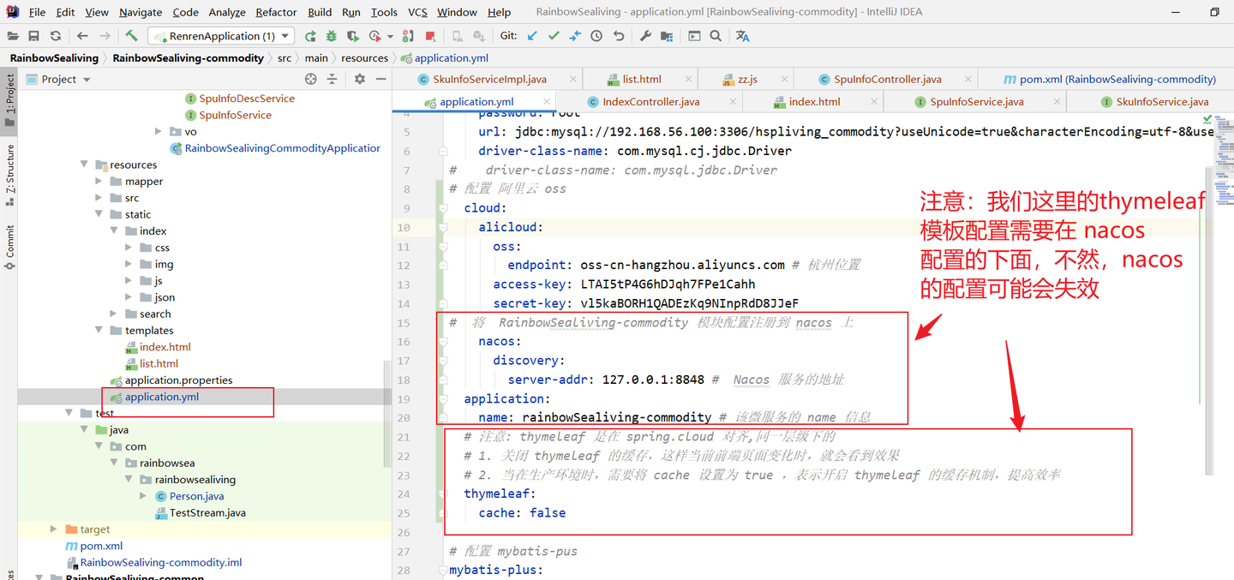The height and width of the screenshot is (580, 1234).
Task: Commit changes using the Git checkmark icon
Action: (554, 35)
